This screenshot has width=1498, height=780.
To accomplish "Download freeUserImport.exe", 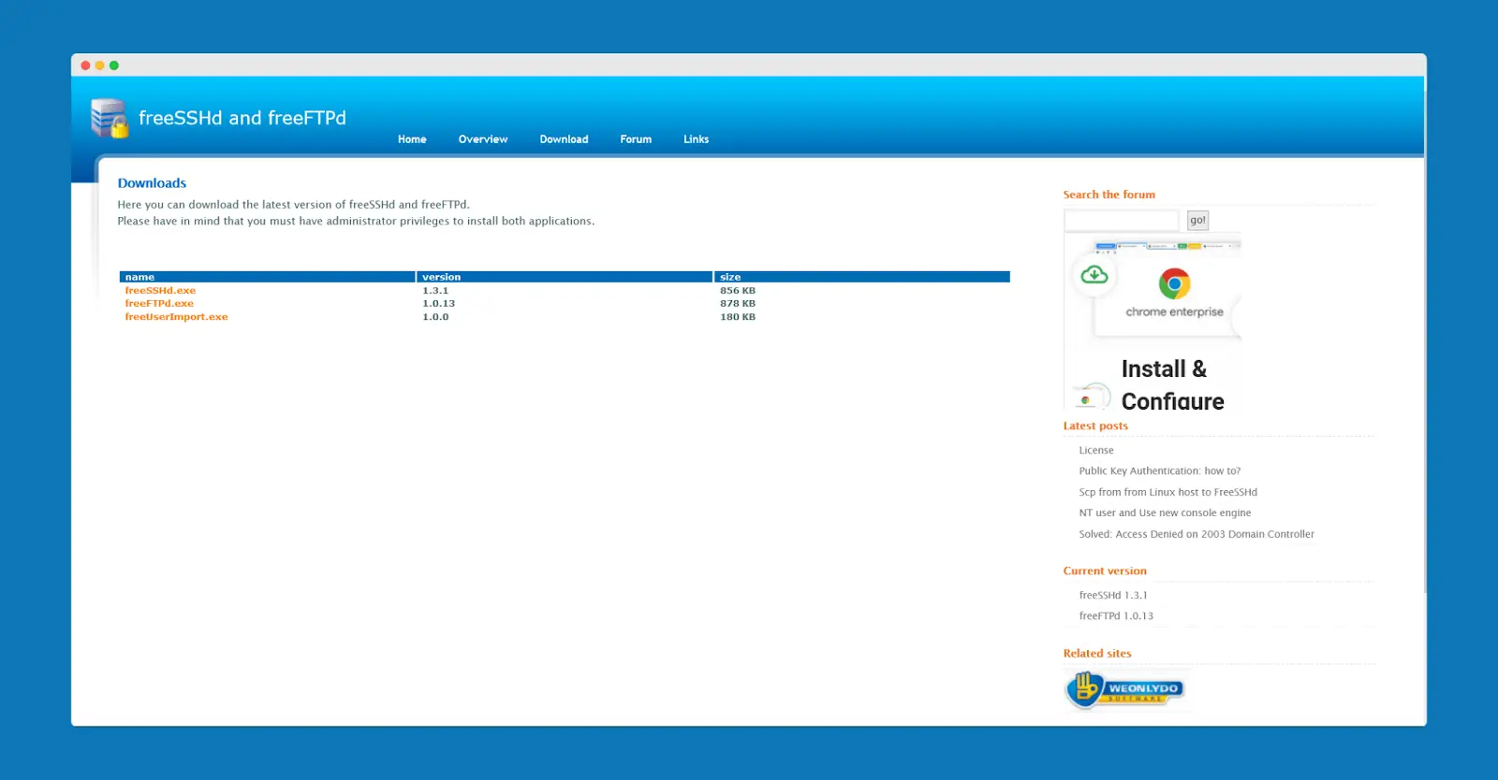I will tap(176, 317).
